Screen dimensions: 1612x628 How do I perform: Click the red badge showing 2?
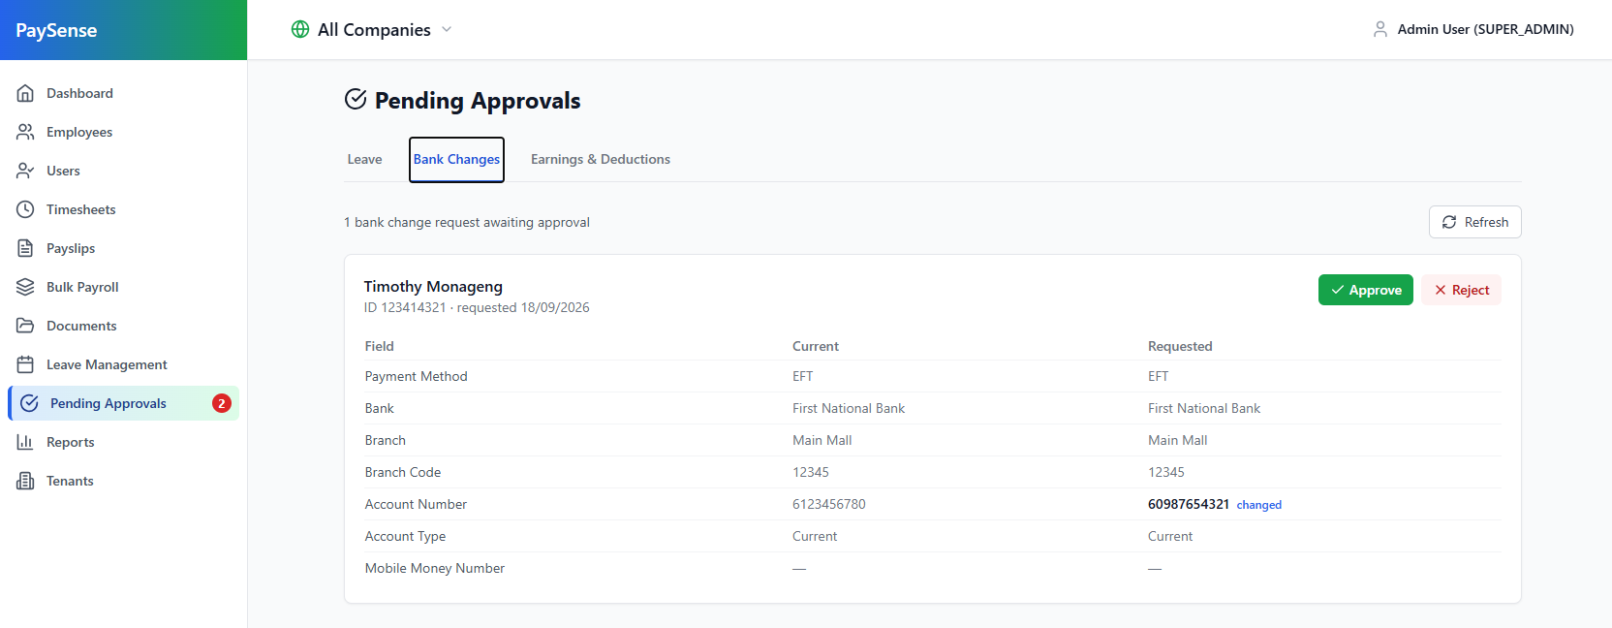(x=222, y=403)
